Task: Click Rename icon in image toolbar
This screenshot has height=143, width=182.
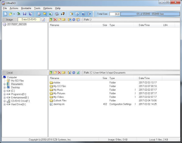Action: pyautogui.click(x=64, y=20)
